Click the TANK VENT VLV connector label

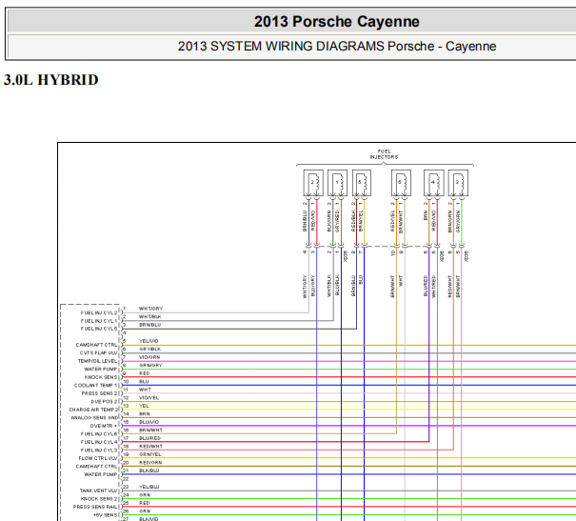(x=98, y=491)
